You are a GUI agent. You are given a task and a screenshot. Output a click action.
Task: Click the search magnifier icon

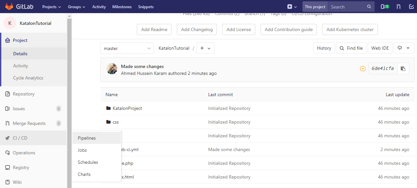(x=369, y=7)
